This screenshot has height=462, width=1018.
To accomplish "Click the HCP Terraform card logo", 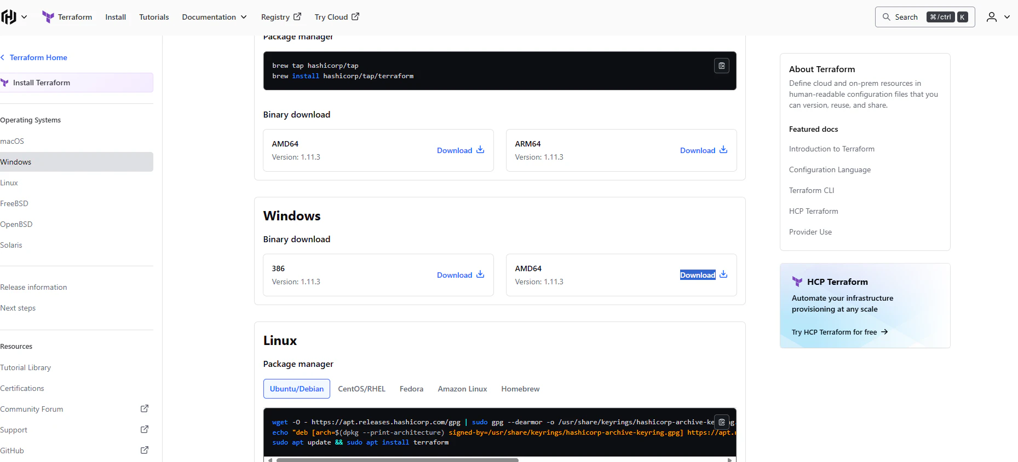I will click(797, 282).
